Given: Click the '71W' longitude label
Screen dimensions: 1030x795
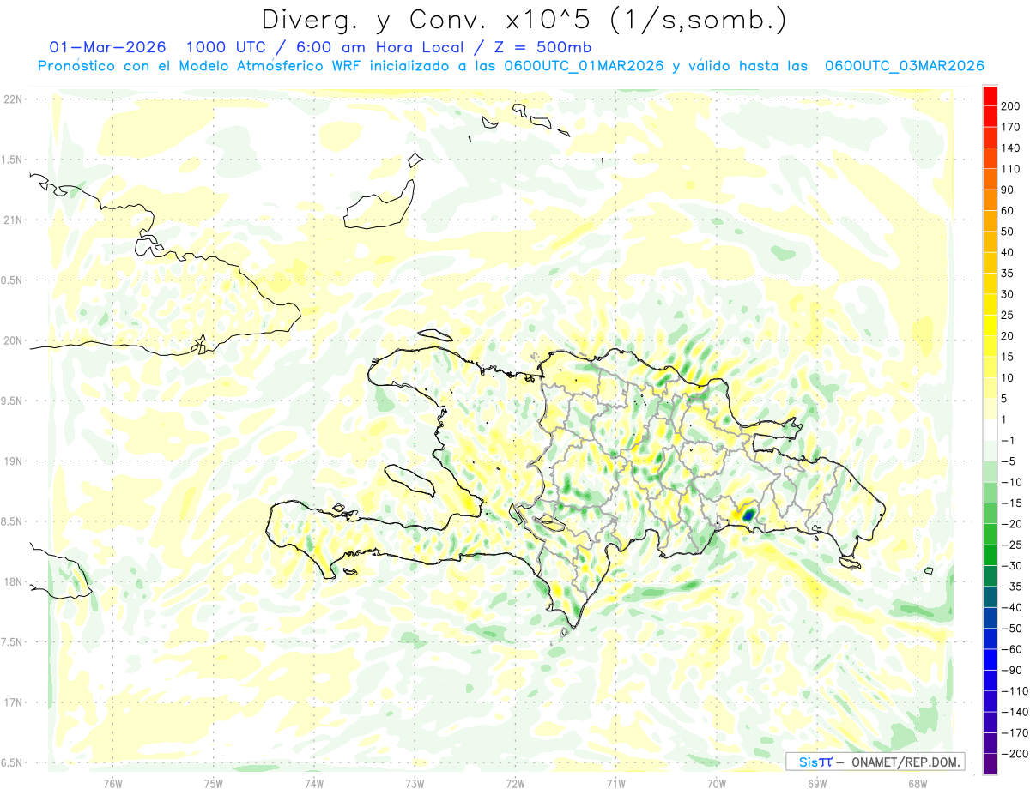Looking at the screenshot, I should (615, 783).
